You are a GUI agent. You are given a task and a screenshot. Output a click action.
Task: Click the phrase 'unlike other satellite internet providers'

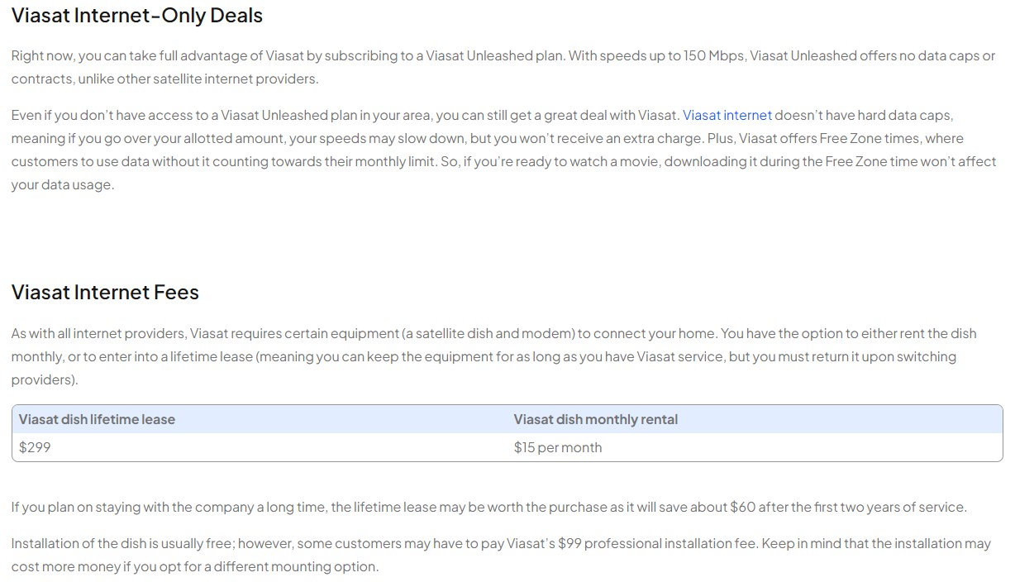pyautogui.click(x=195, y=79)
